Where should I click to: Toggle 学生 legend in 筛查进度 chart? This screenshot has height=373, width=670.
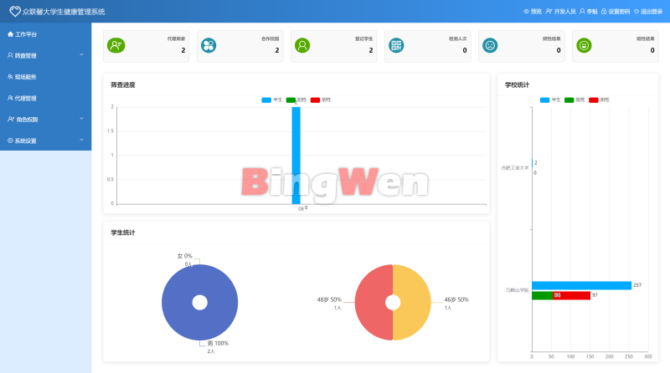point(271,100)
